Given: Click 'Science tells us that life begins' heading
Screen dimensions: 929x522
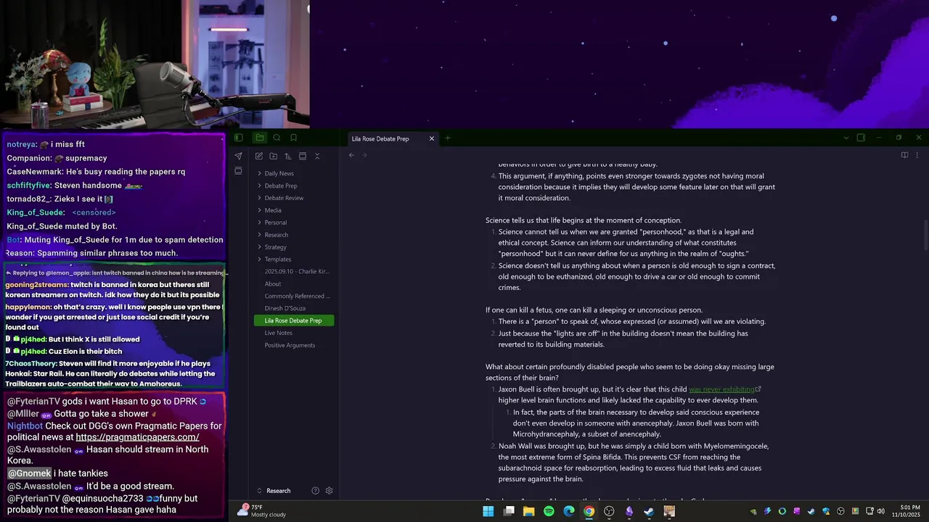Looking at the screenshot, I should (x=584, y=220).
